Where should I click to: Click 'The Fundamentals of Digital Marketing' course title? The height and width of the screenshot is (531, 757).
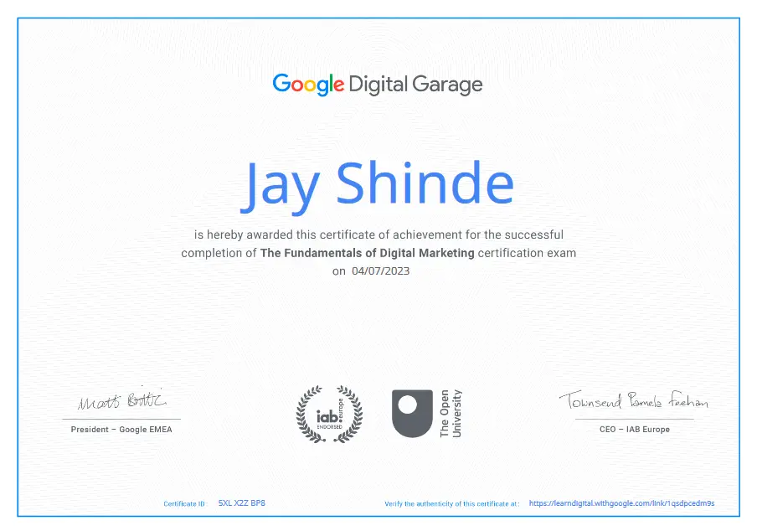tap(368, 253)
